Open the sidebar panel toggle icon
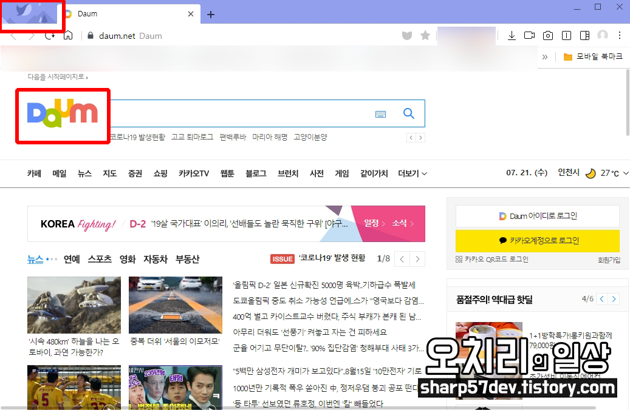 [584, 36]
